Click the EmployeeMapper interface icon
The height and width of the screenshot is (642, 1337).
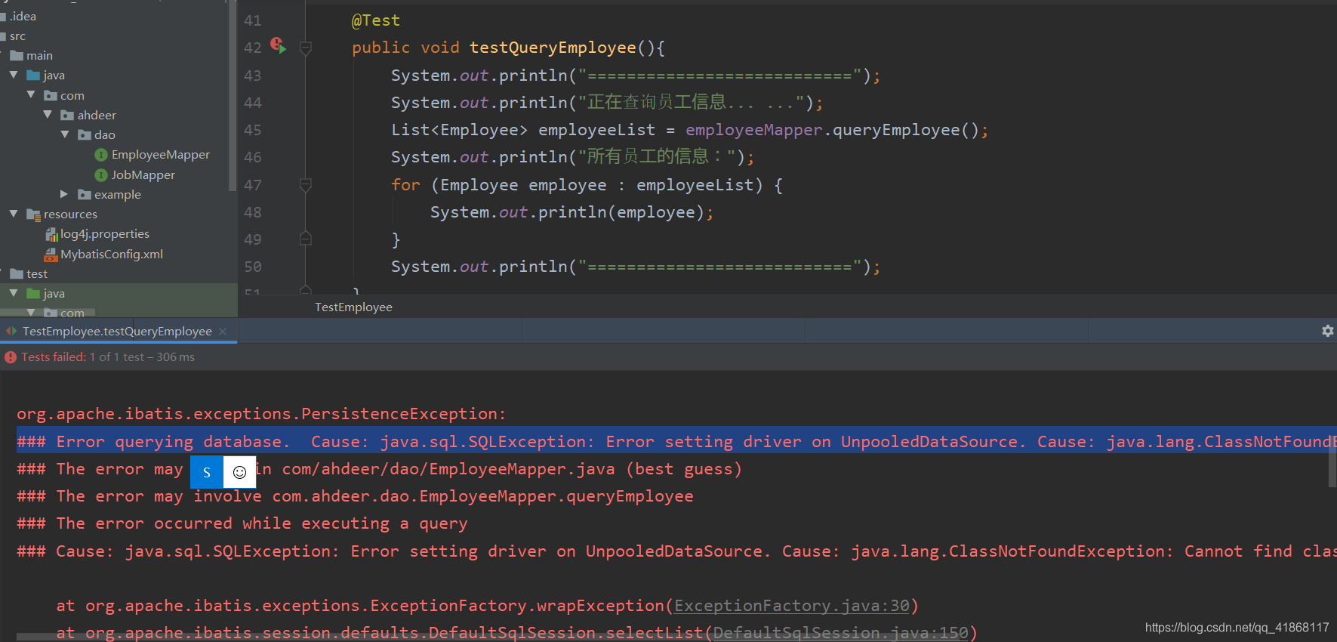[101, 155]
